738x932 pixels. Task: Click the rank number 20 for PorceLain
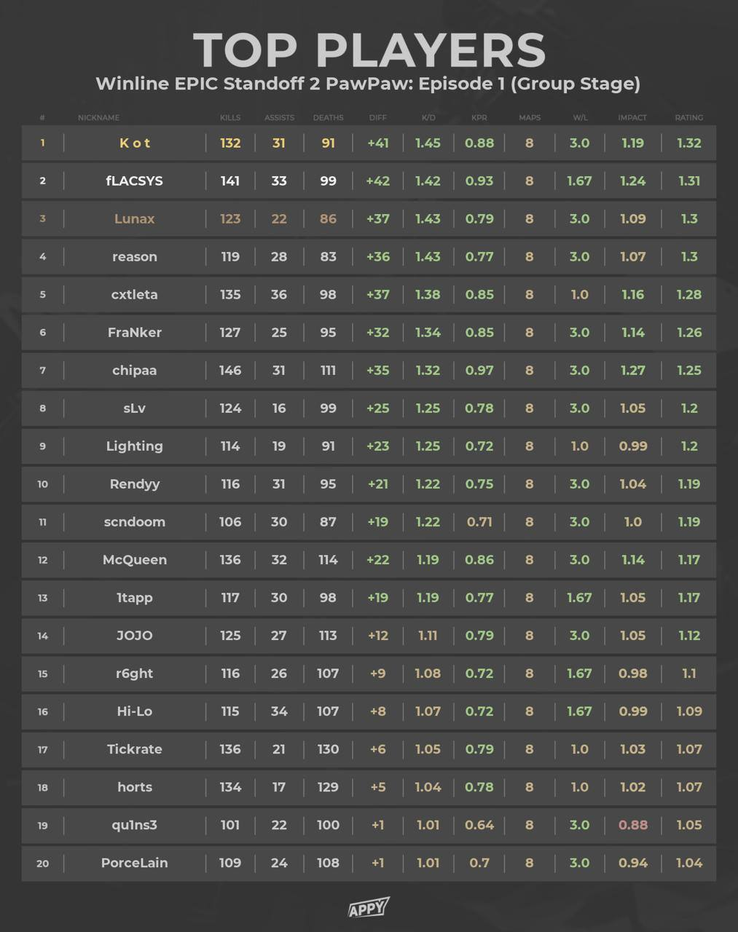[42, 863]
